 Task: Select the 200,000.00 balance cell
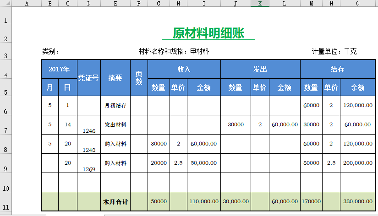tap(358, 163)
